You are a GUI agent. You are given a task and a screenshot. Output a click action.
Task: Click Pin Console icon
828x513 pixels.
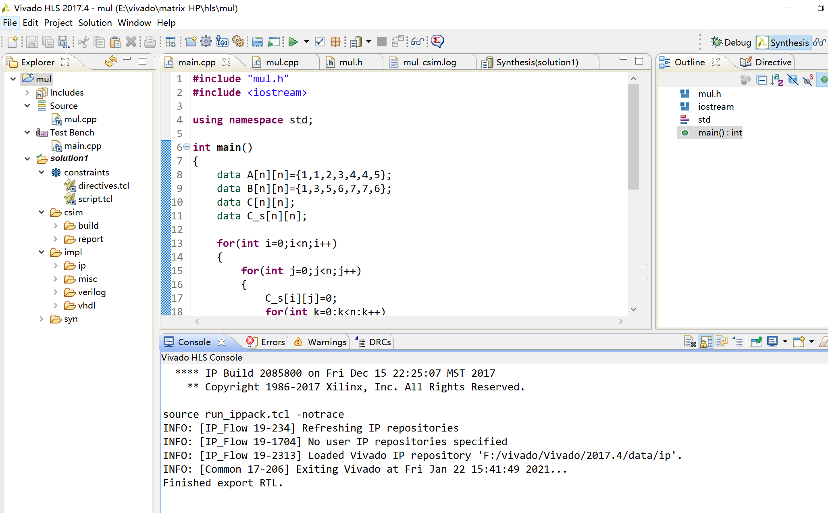[x=756, y=342]
